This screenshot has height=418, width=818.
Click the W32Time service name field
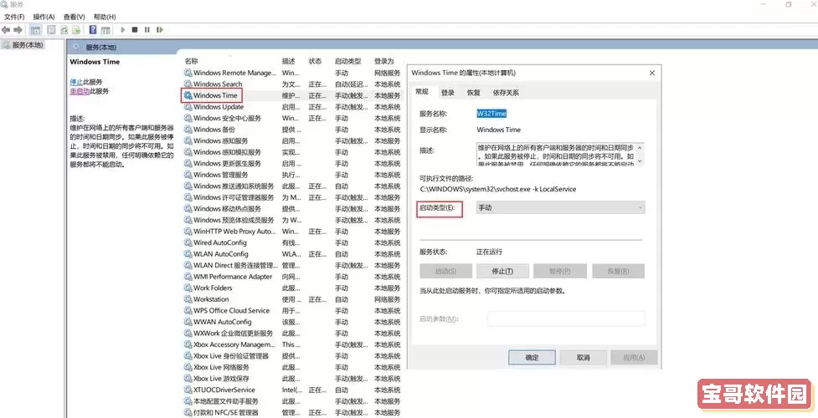point(491,114)
